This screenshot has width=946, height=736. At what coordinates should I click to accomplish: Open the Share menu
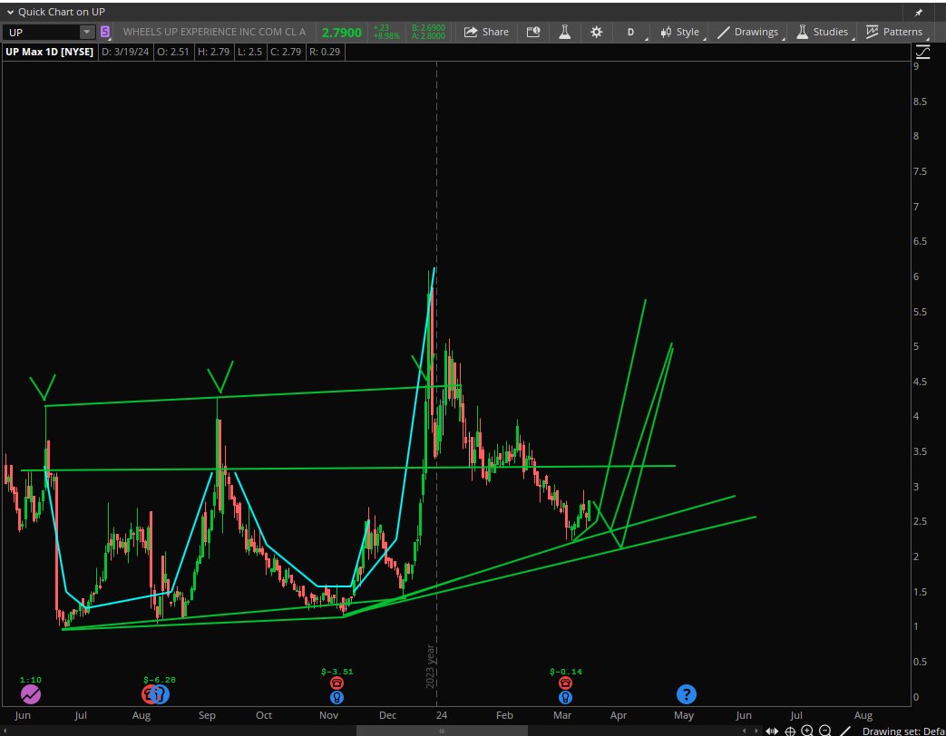[x=486, y=32]
